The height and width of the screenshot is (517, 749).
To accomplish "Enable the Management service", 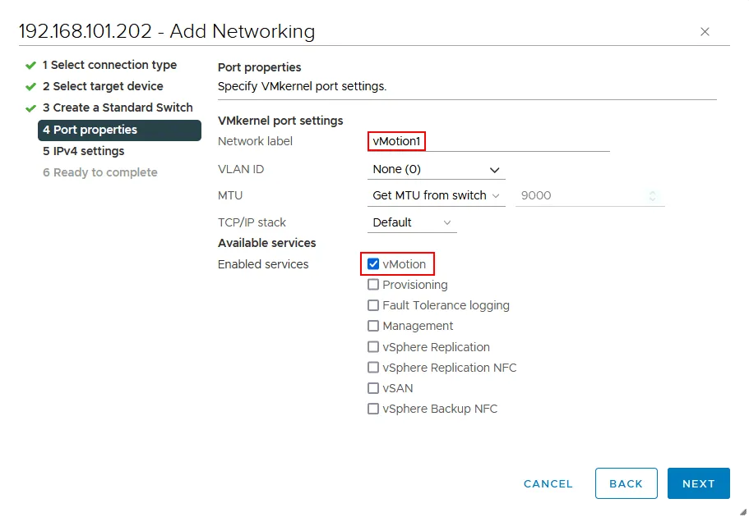I will 374,326.
